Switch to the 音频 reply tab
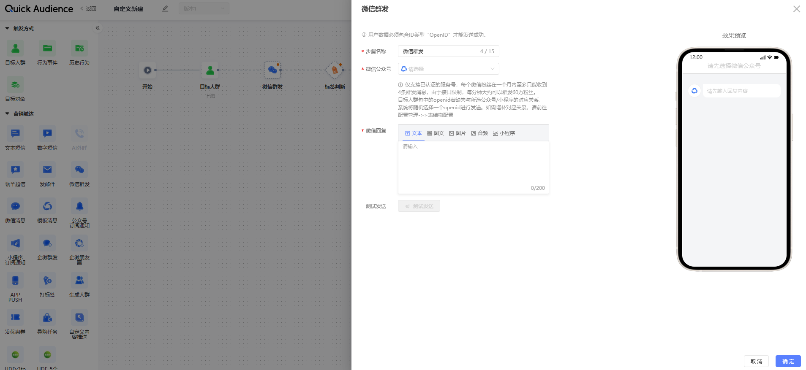This screenshot has width=806, height=370. pyautogui.click(x=479, y=133)
